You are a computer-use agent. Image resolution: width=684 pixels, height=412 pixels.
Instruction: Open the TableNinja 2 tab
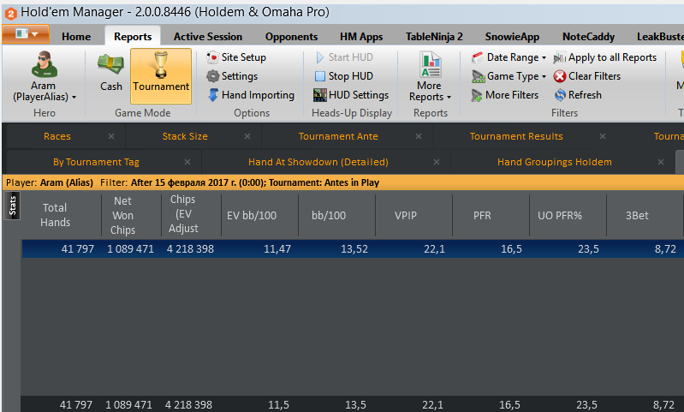(x=434, y=37)
